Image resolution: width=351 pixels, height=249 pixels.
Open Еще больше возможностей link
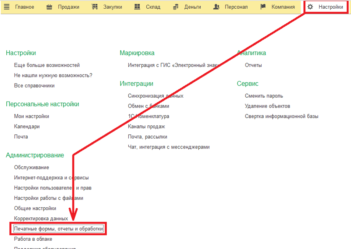47,65
